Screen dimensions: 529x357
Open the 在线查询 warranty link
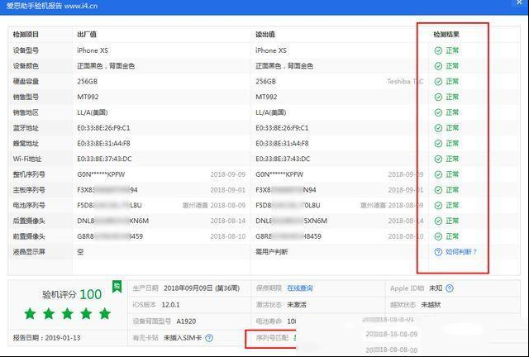[x=300, y=288]
